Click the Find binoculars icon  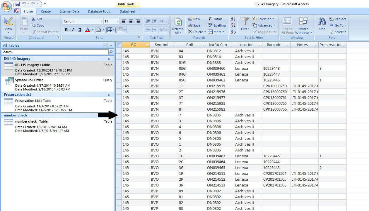[x=322, y=22]
